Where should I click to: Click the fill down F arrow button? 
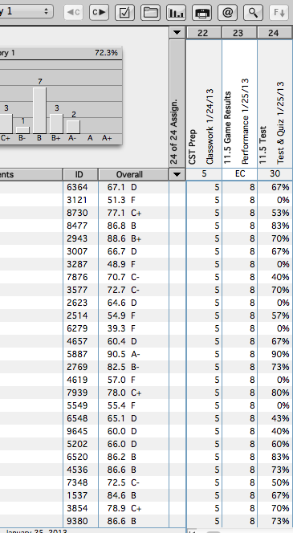pos(279,13)
